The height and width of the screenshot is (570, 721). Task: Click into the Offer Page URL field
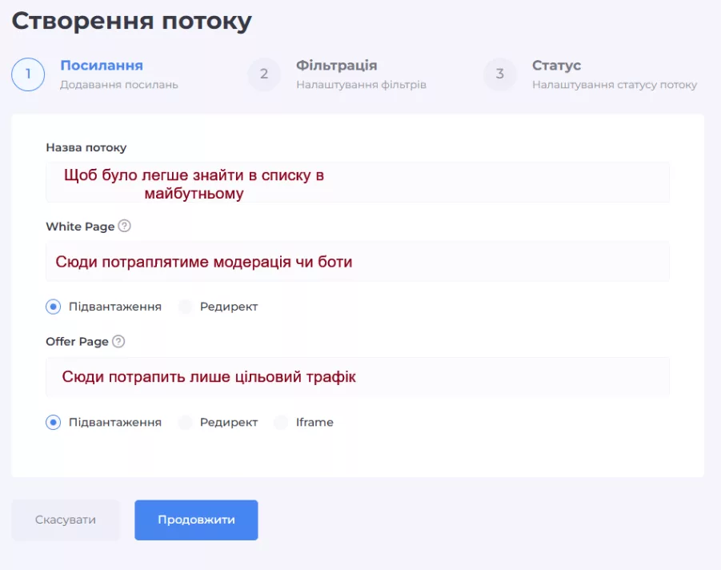click(357, 376)
